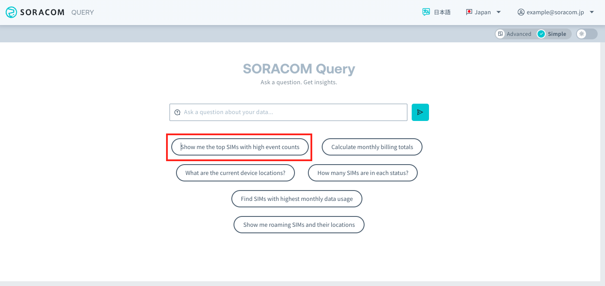Click the SORACOM logo icon
605x286 pixels.
pyautogui.click(x=11, y=12)
